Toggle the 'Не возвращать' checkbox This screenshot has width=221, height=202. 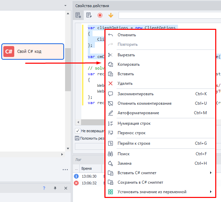tap(77, 131)
